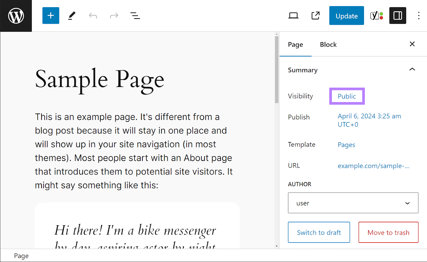The image size is (427, 262).
Task: Select the editing Tools pencil icon
Action: (71, 15)
